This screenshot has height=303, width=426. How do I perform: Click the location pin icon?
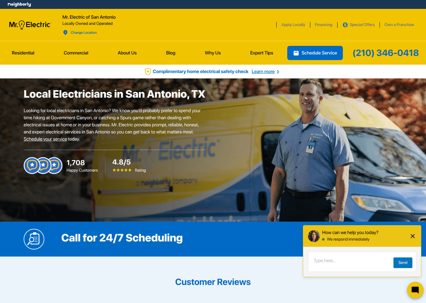click(65, 33)
